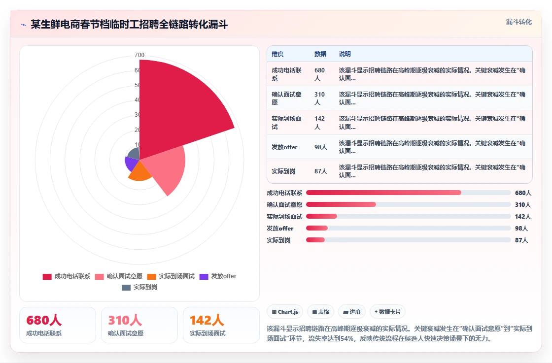Screen dimensions: 552x363
Task: Click the 实际到场面试 progress bar
Action: click(x=409, y=216)
